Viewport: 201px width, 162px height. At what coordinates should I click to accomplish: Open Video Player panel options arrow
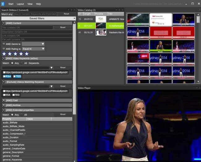point(197,88)
